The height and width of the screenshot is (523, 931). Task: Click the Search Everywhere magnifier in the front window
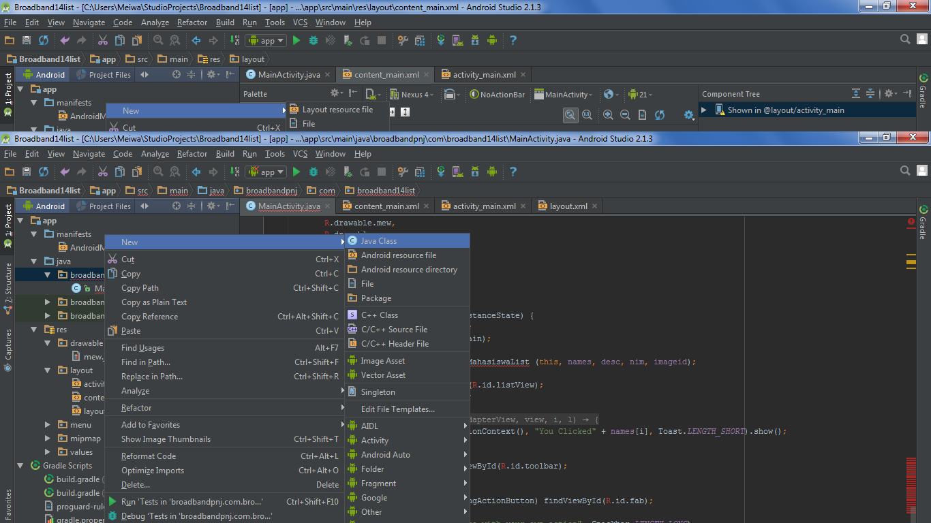tap(905, 171)
